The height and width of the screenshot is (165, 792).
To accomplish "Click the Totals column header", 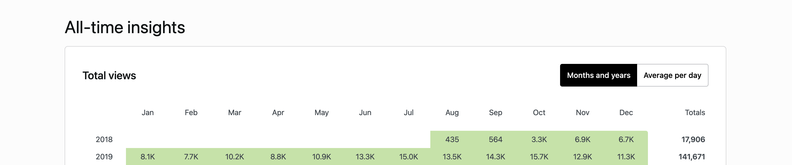I will coord(694,112).
